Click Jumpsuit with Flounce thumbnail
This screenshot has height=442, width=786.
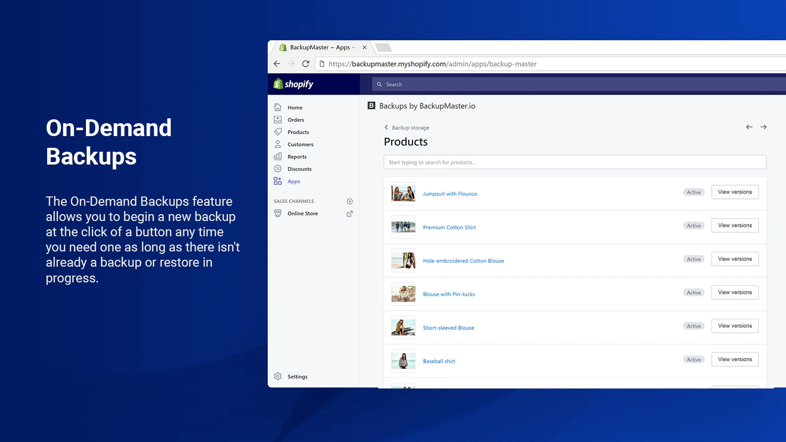(403, 193)
